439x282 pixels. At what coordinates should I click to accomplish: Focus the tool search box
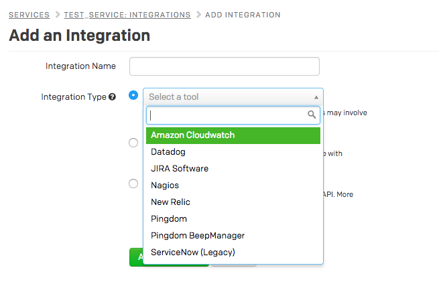[x=233, y=115]
